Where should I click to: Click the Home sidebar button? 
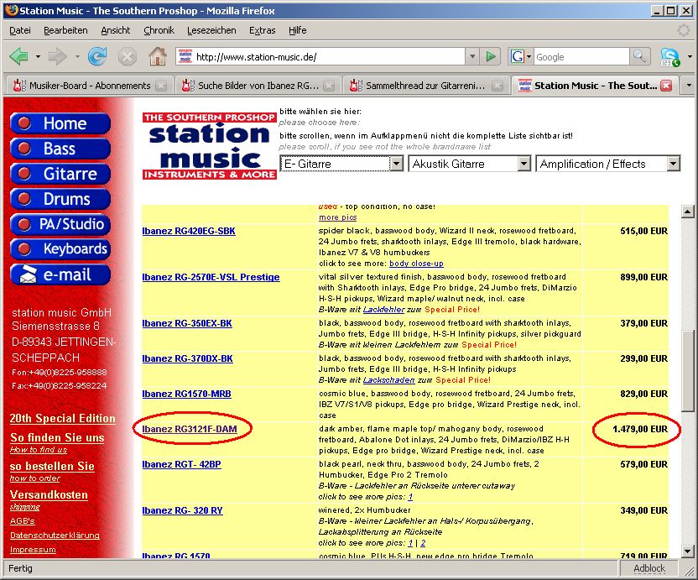[60, 123]
